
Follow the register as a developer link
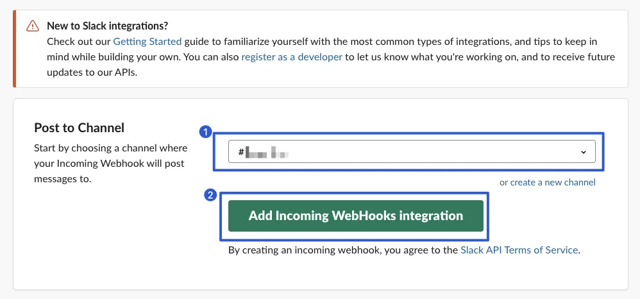[x=292, y=57]
